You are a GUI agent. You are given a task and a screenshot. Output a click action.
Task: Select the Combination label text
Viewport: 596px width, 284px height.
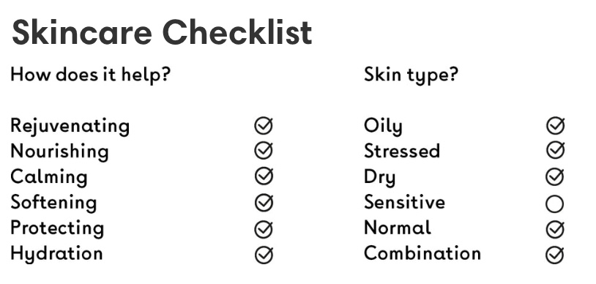(x=422, y=253)
